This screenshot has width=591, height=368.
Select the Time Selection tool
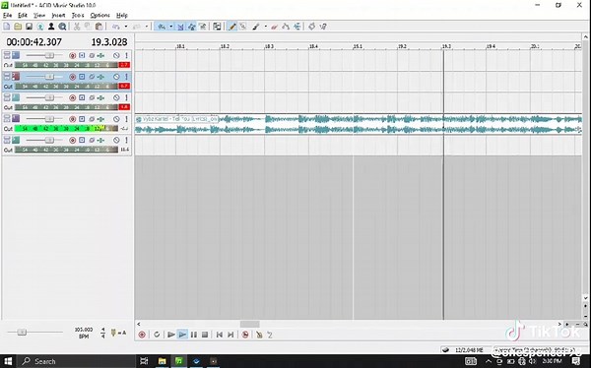[x=297, y=27]
